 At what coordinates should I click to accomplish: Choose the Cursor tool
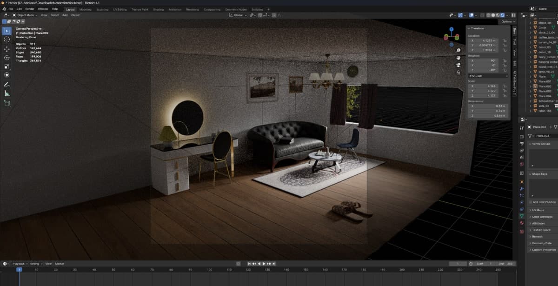pos(7,40)
